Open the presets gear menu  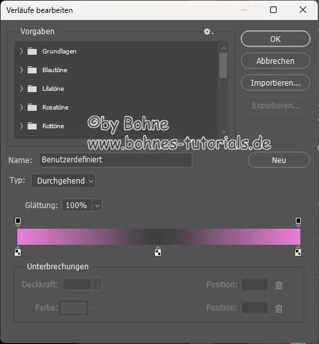208,32
